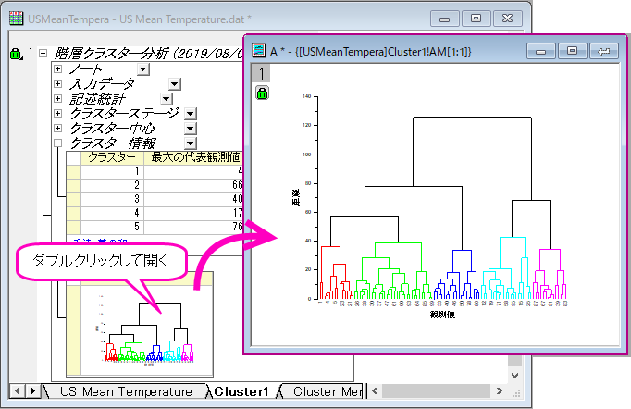Click the blue cluster branch in the dendrogram
The image size is (631, 409).
[456, 275]
